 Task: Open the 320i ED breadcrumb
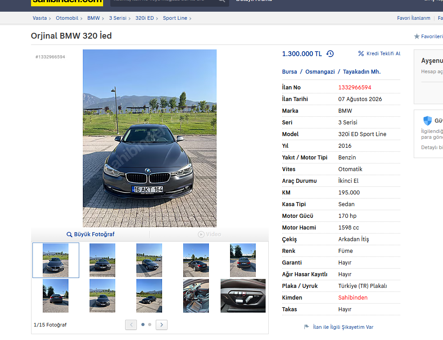(145, 18)
